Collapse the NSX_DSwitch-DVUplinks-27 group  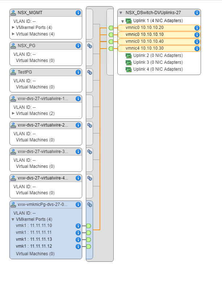[121, 13]
